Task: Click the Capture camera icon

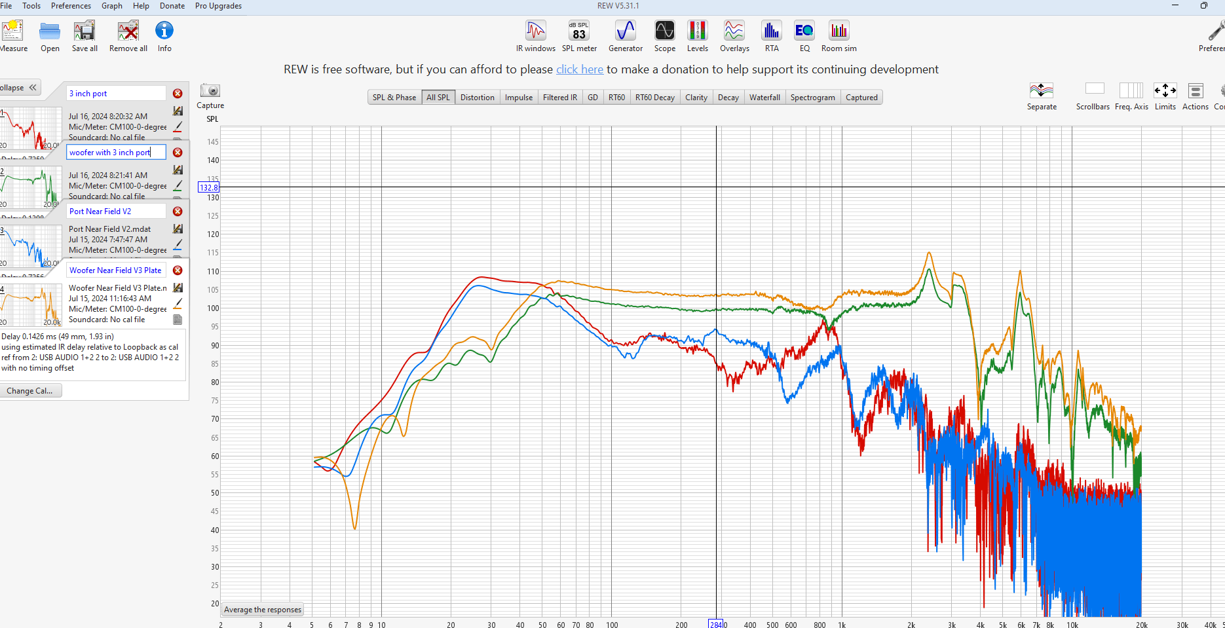Action: [210, 90]
